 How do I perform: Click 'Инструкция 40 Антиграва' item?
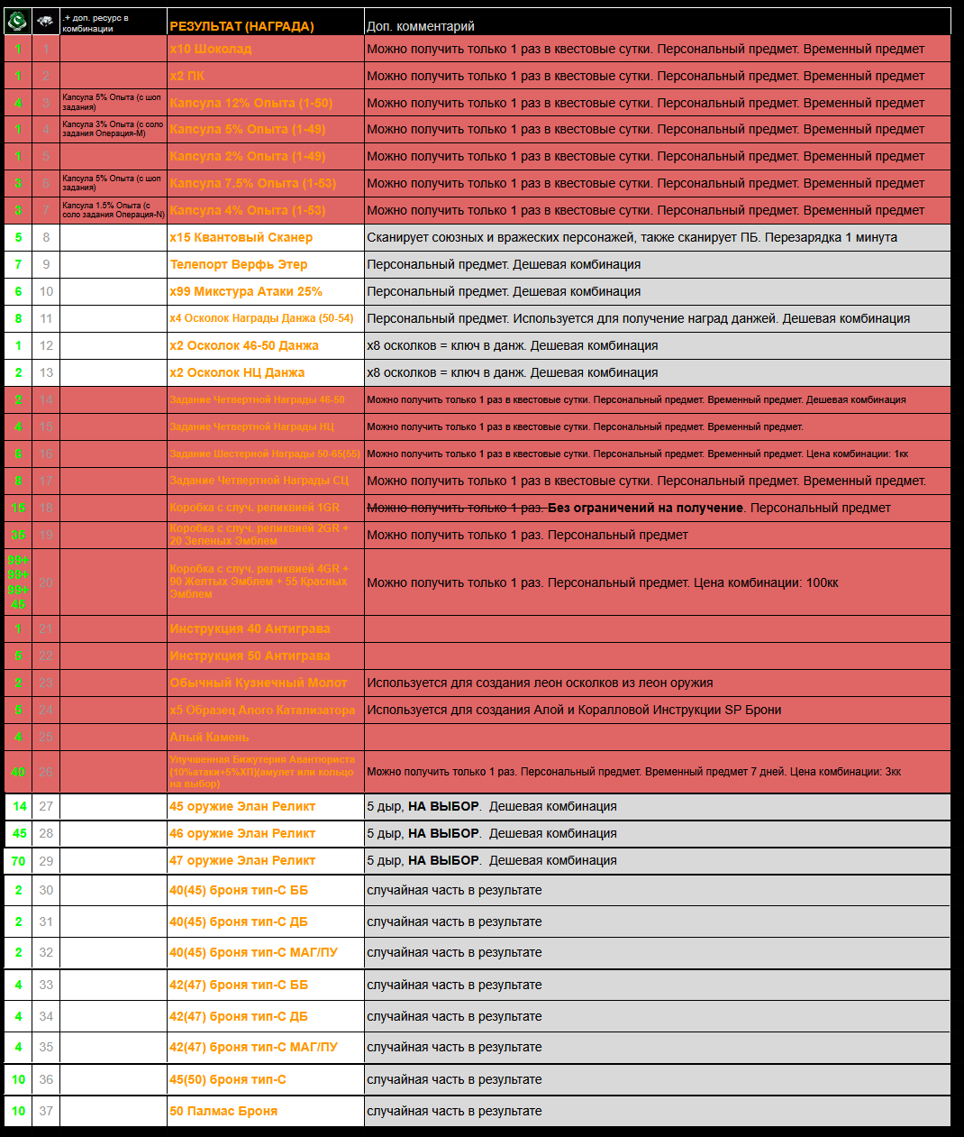click(x=250, y=628)
